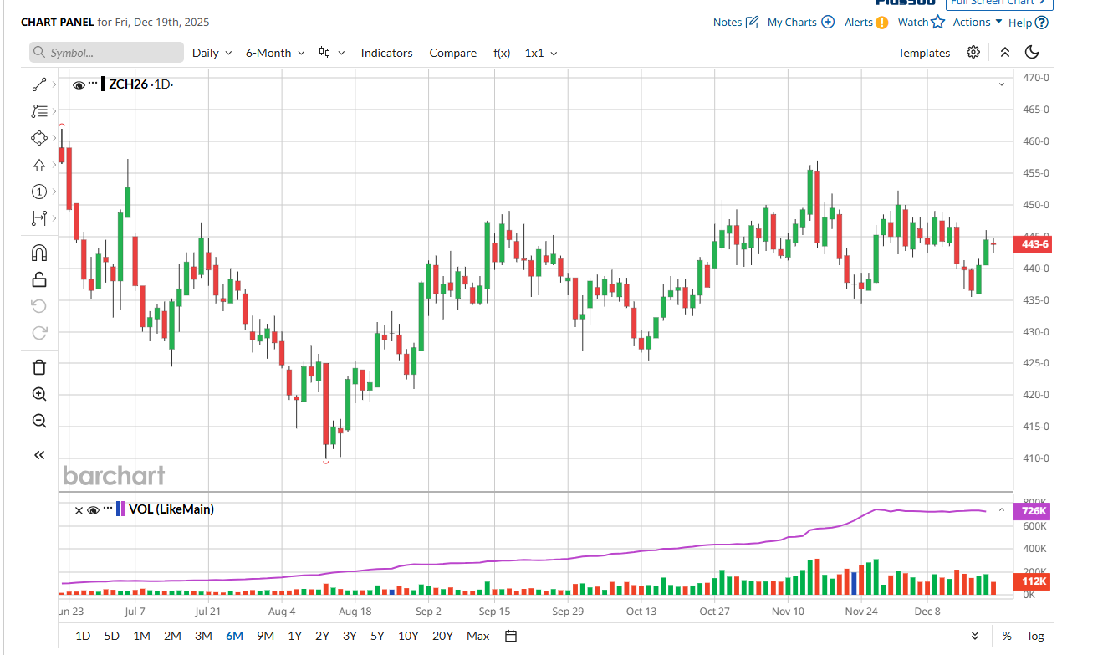Click the trash can to delete drawings
The image size is (1113, 655).
tap(39, 367)
